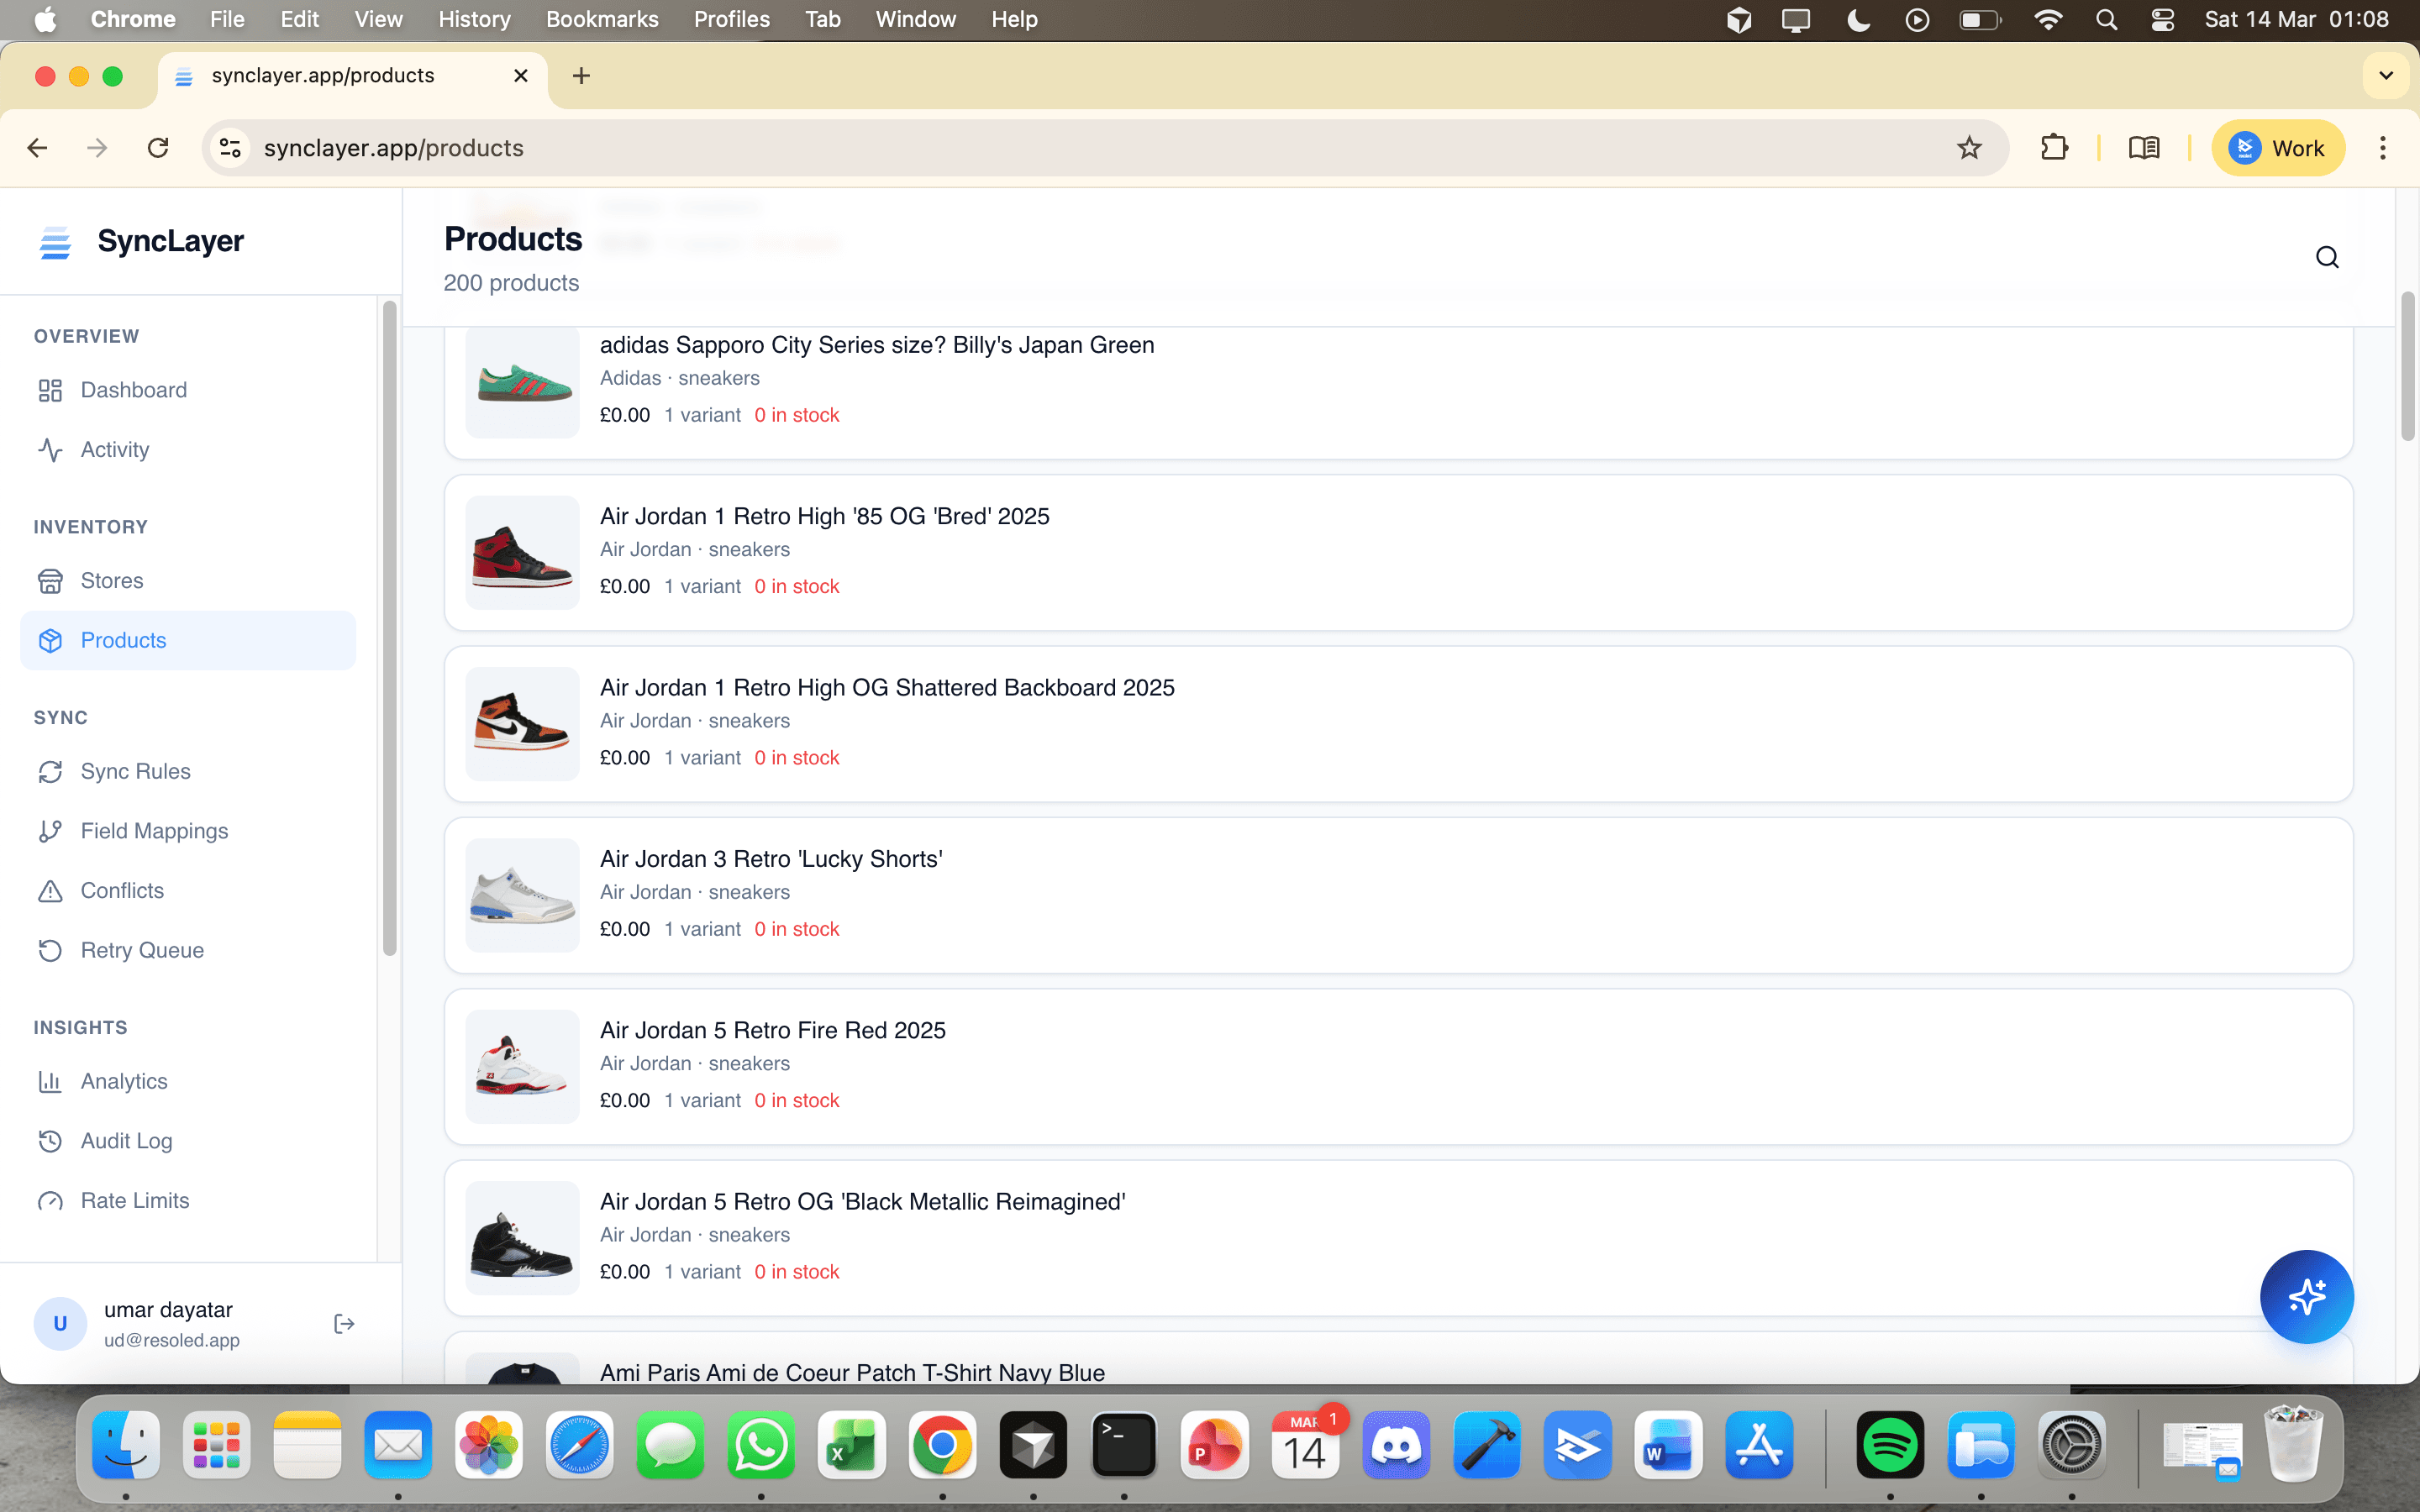Open the Retry Queue
Screen dimensions: 2420x1512
click(x=188, y=950)
